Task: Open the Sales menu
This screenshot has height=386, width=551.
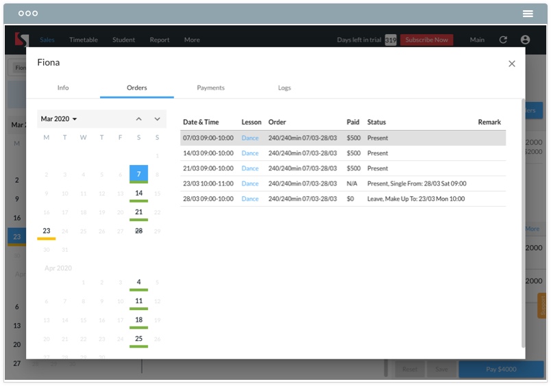Action: pyautogui.click(x=47, y=40)
